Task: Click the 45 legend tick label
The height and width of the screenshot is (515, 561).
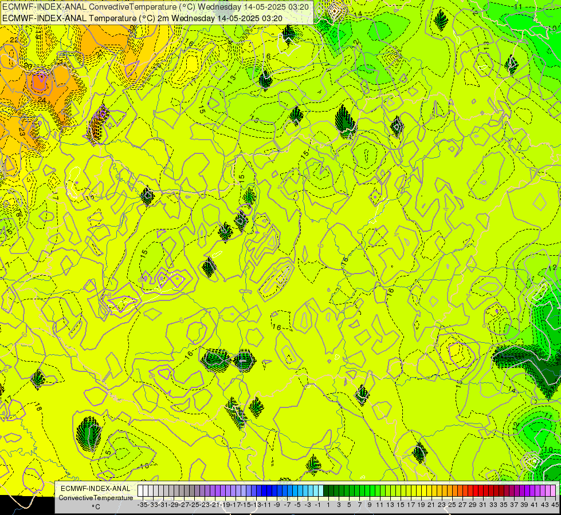Action: point(555,505)
